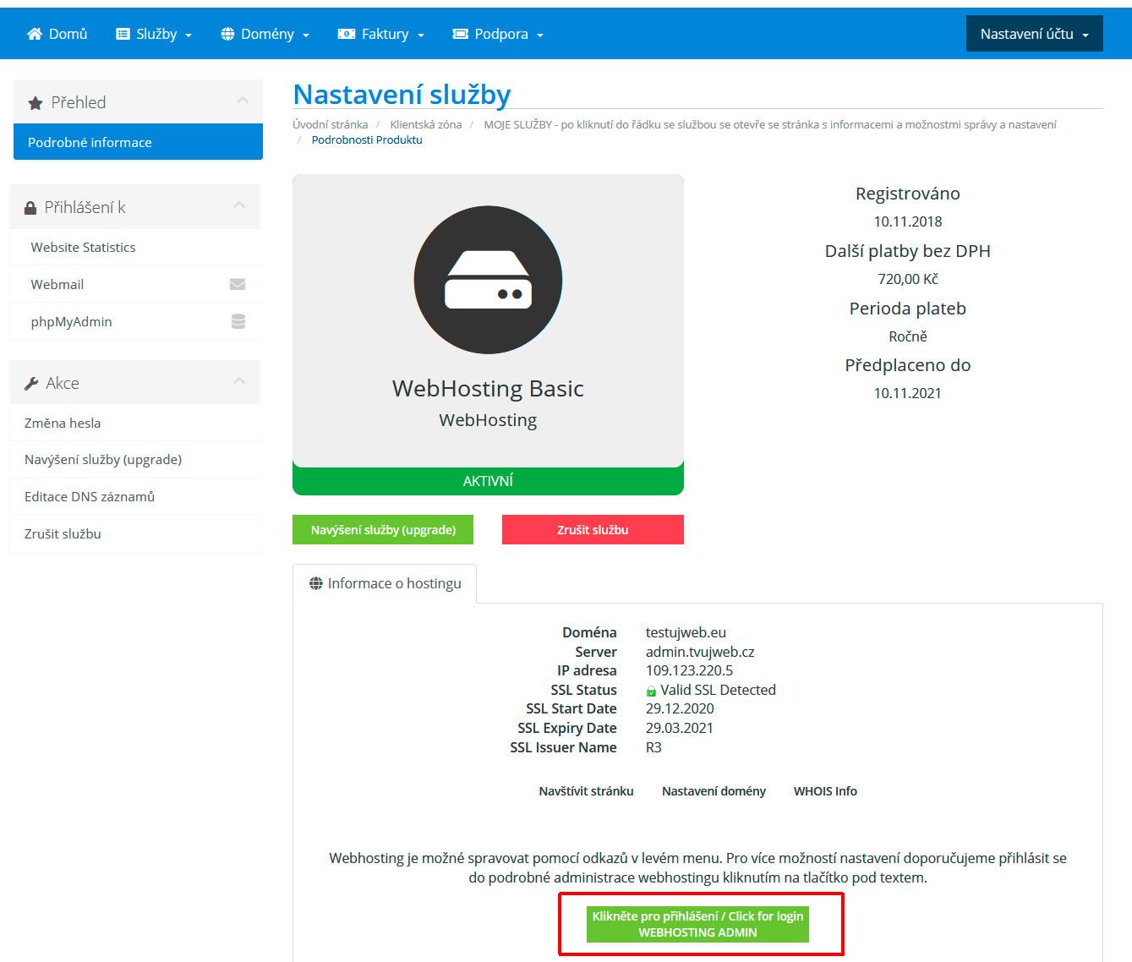Open the WHOIS Info link
The image size is (1132, 962).
825,791
